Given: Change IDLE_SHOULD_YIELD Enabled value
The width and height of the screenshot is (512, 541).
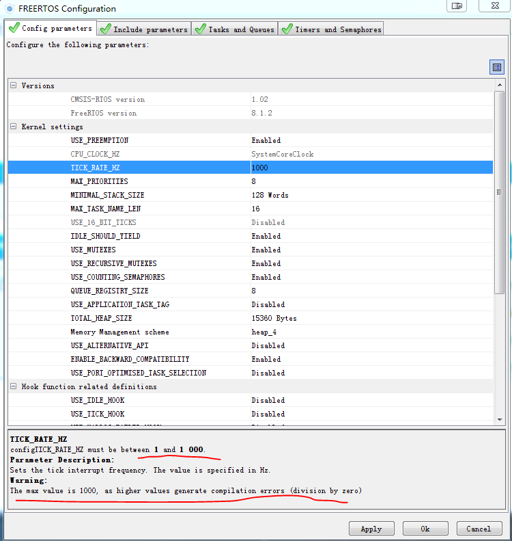Looking at the screenshot, I should [x=372, y=237].
